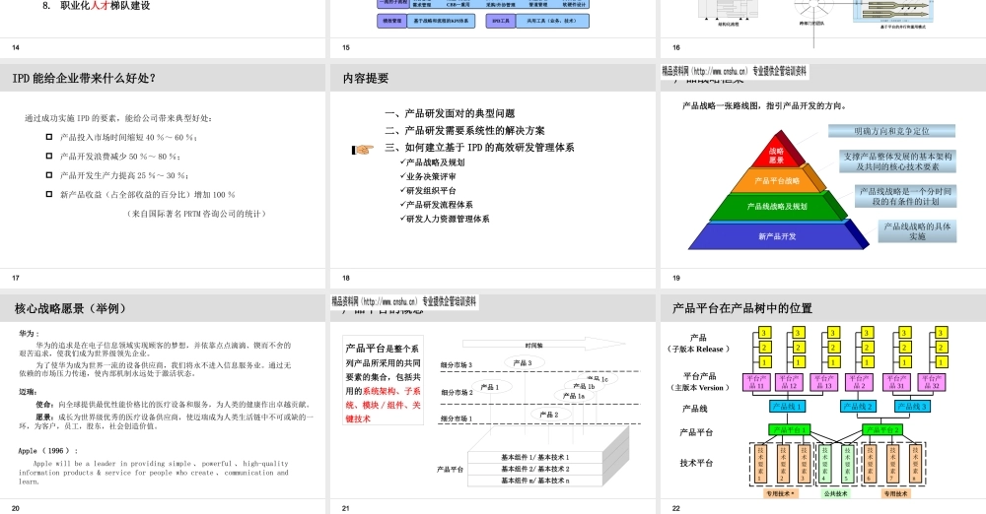This screenshot has height=514, width=986.
Task: Click the blue 产品线 3 box
Action: pyautogui.click(x=912, y=407)
